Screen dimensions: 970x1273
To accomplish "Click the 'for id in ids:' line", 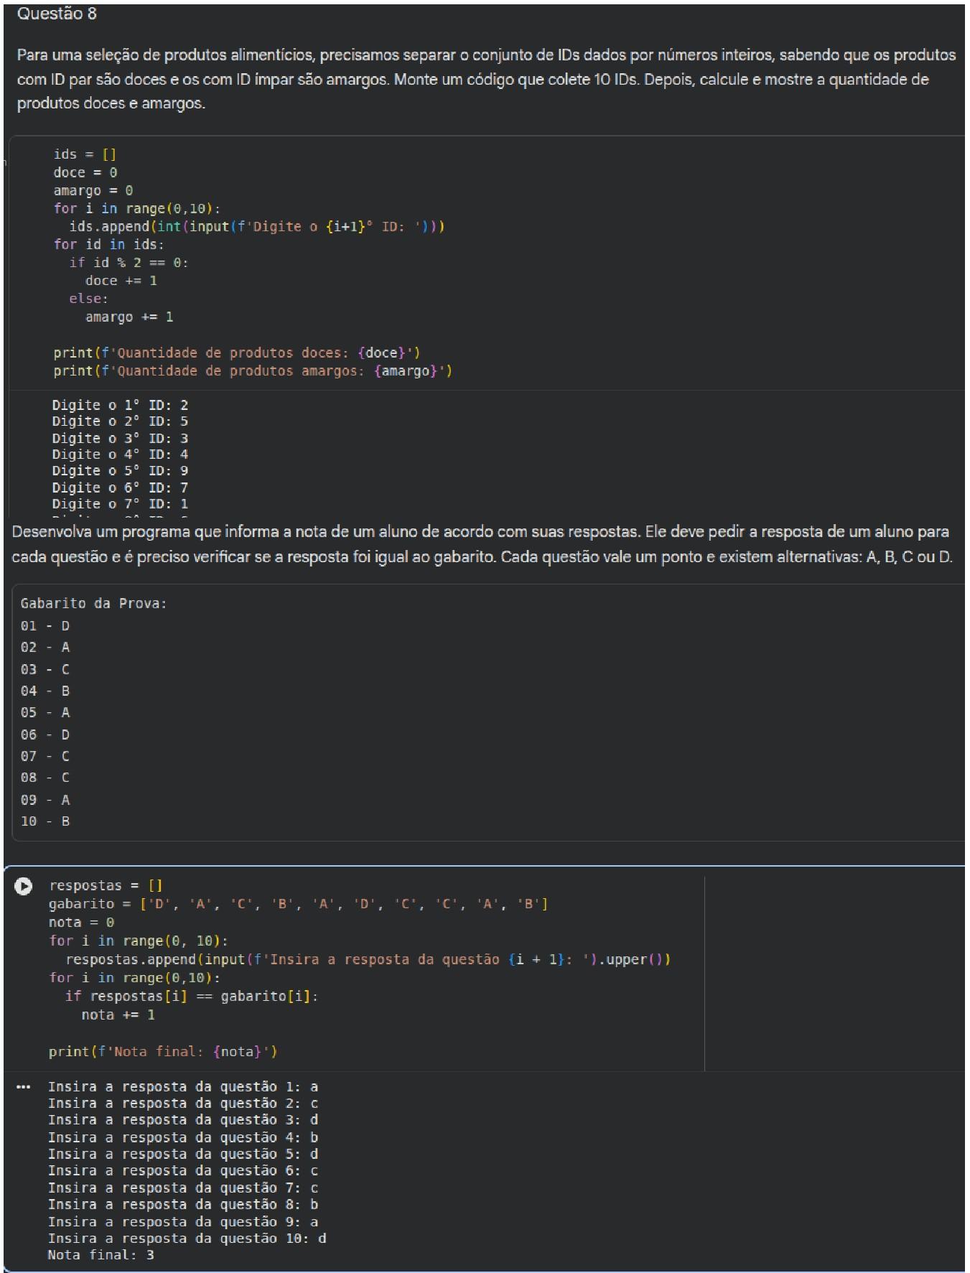I will [109, 245].
